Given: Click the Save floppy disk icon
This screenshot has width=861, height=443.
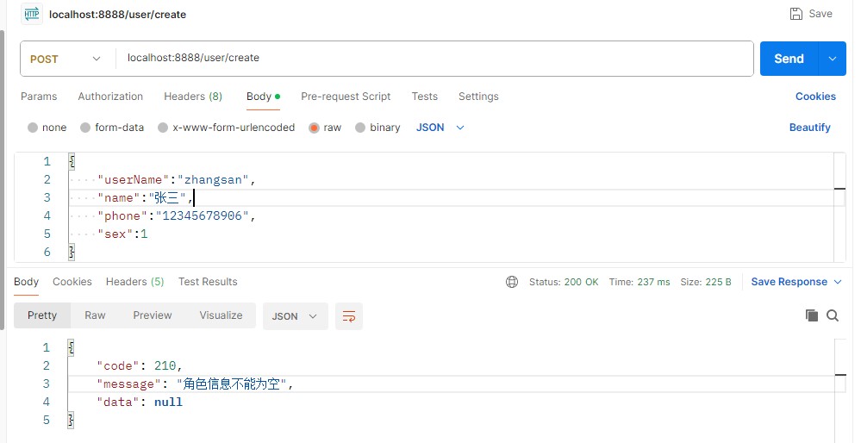Looking at the screenshot, I should click(x=796, y=14).
